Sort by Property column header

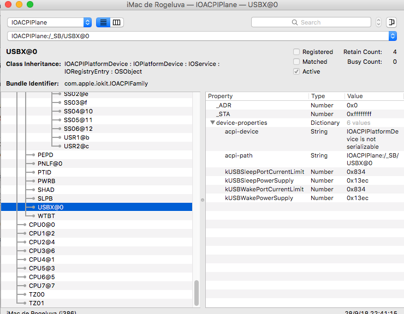258,96
